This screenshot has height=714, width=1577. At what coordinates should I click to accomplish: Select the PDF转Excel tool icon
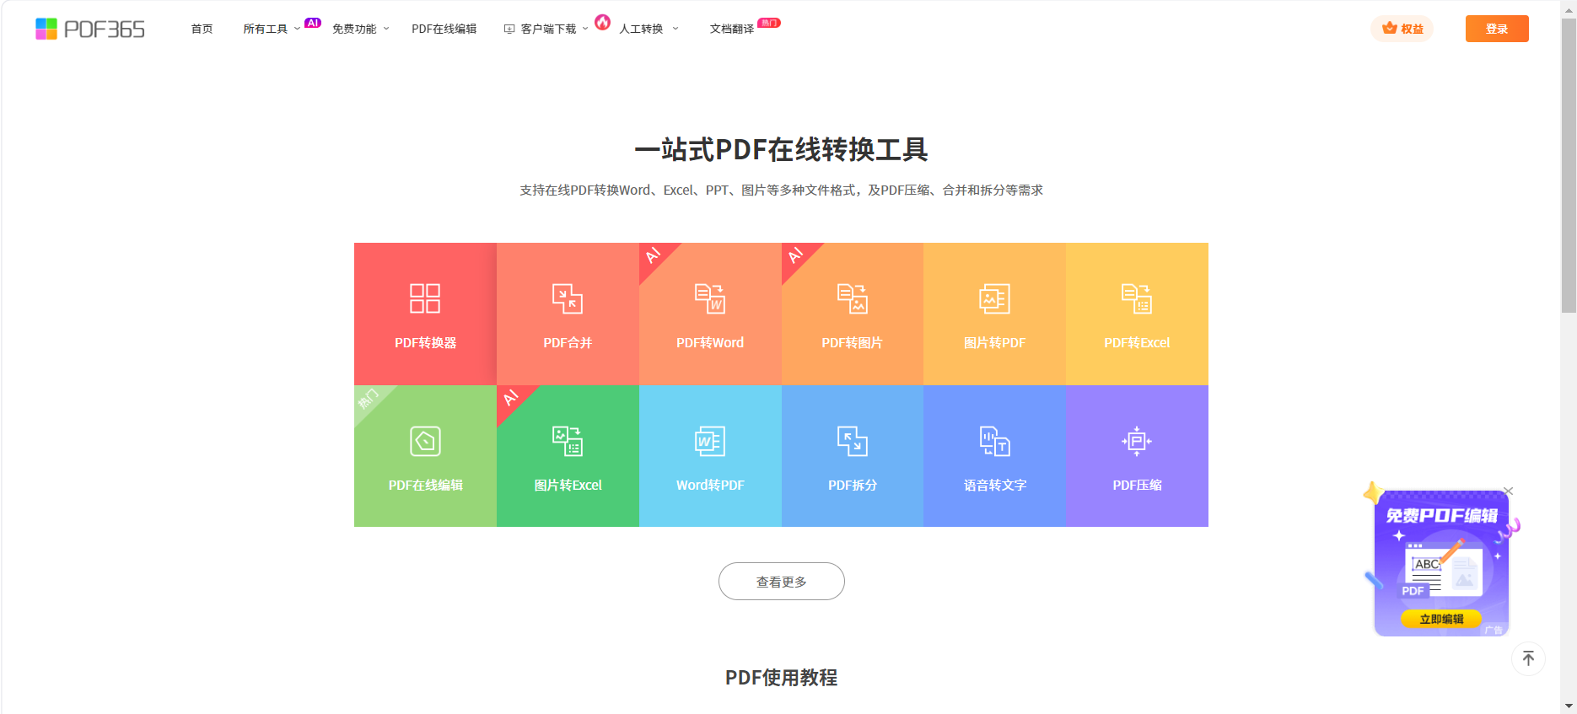click(x=1137, y=298)
